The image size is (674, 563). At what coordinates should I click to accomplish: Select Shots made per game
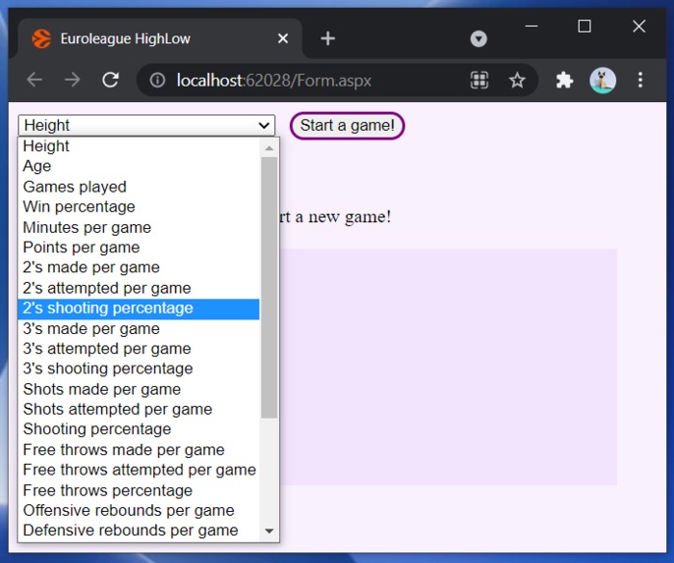[139, 389]
